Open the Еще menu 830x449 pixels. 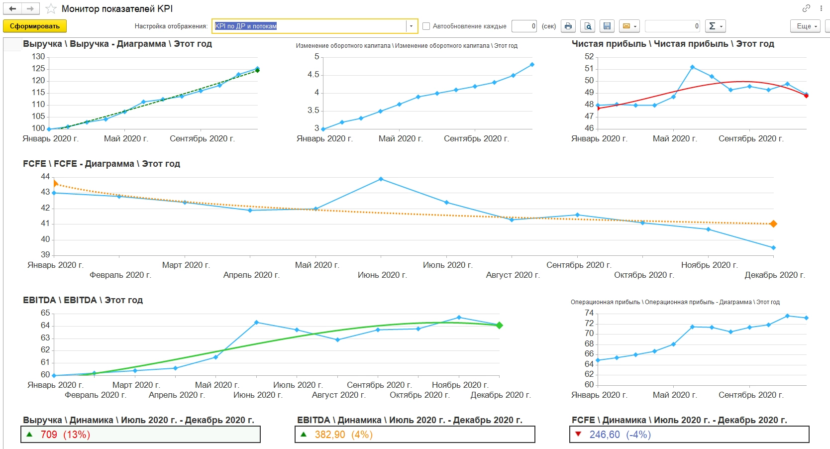805,26
